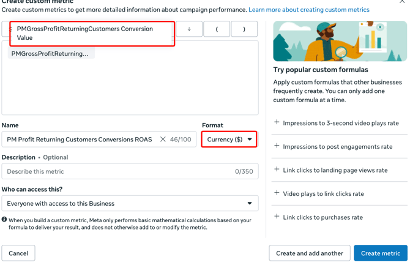Viewport: 410px width, 265px height.
Task: Choose PMGrossProfitReturningCustomers Conversion Value suggestion
Action: pyautogui.click(x=92, y=34)
